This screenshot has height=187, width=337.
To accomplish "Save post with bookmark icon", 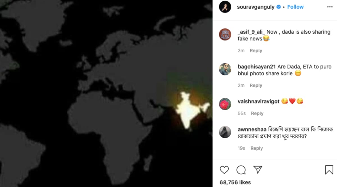I will [329, 170].
